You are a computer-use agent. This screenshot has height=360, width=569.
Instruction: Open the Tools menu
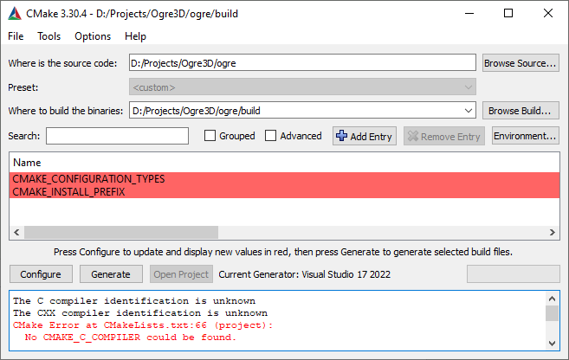click(x=49, y=36)
